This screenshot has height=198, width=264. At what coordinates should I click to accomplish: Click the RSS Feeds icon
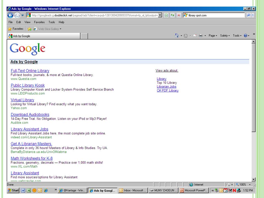[186, 36]
